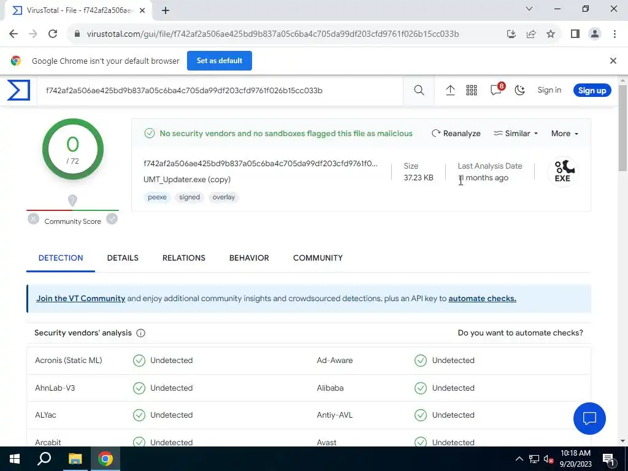Click the Sign in link
628x471 pixels.
pos(549,90)
